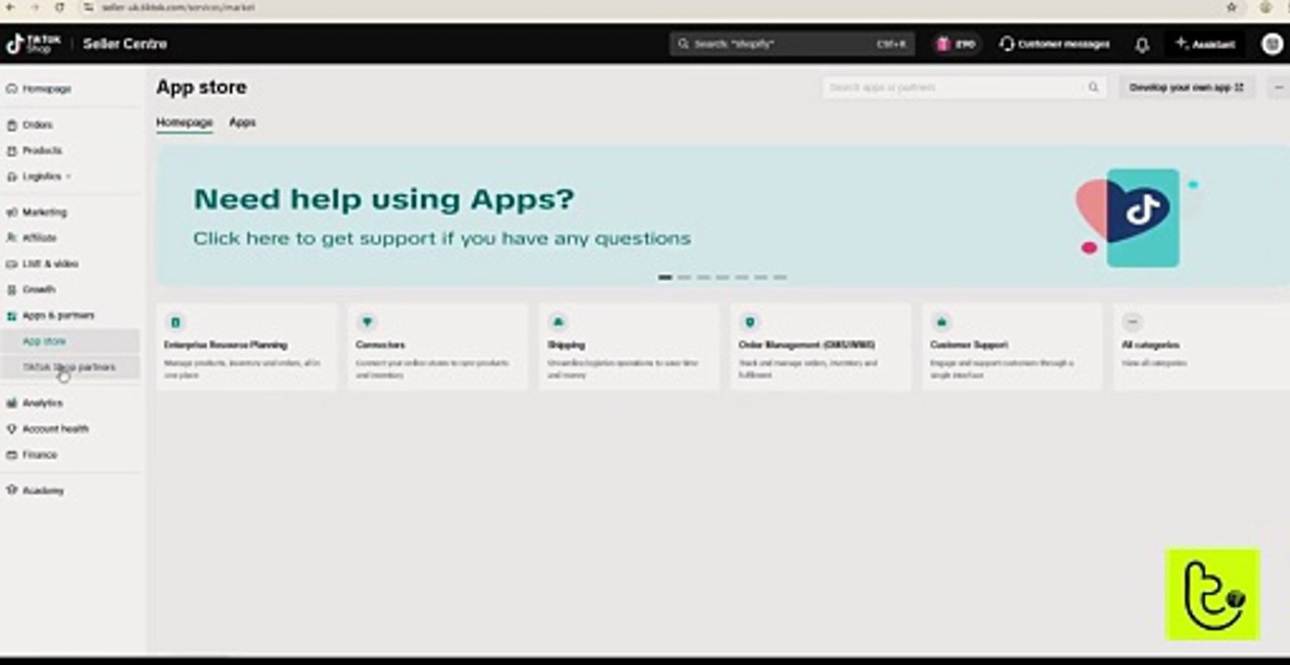Click the browser address bar URL
The width and height of the screenshot is (1290, 665).
pyautogui.click(x=178, y=6)
